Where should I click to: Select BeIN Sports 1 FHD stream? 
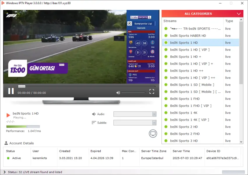click(200, 99)
